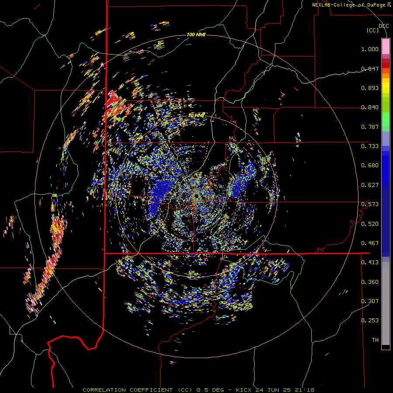393x393 pixels.
Task: Select the 0.520 scale value
Action: [x=370, y=224]
